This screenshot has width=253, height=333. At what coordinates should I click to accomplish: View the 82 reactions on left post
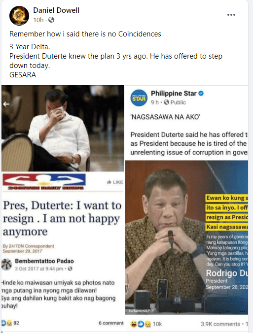[x=10, y=323]
